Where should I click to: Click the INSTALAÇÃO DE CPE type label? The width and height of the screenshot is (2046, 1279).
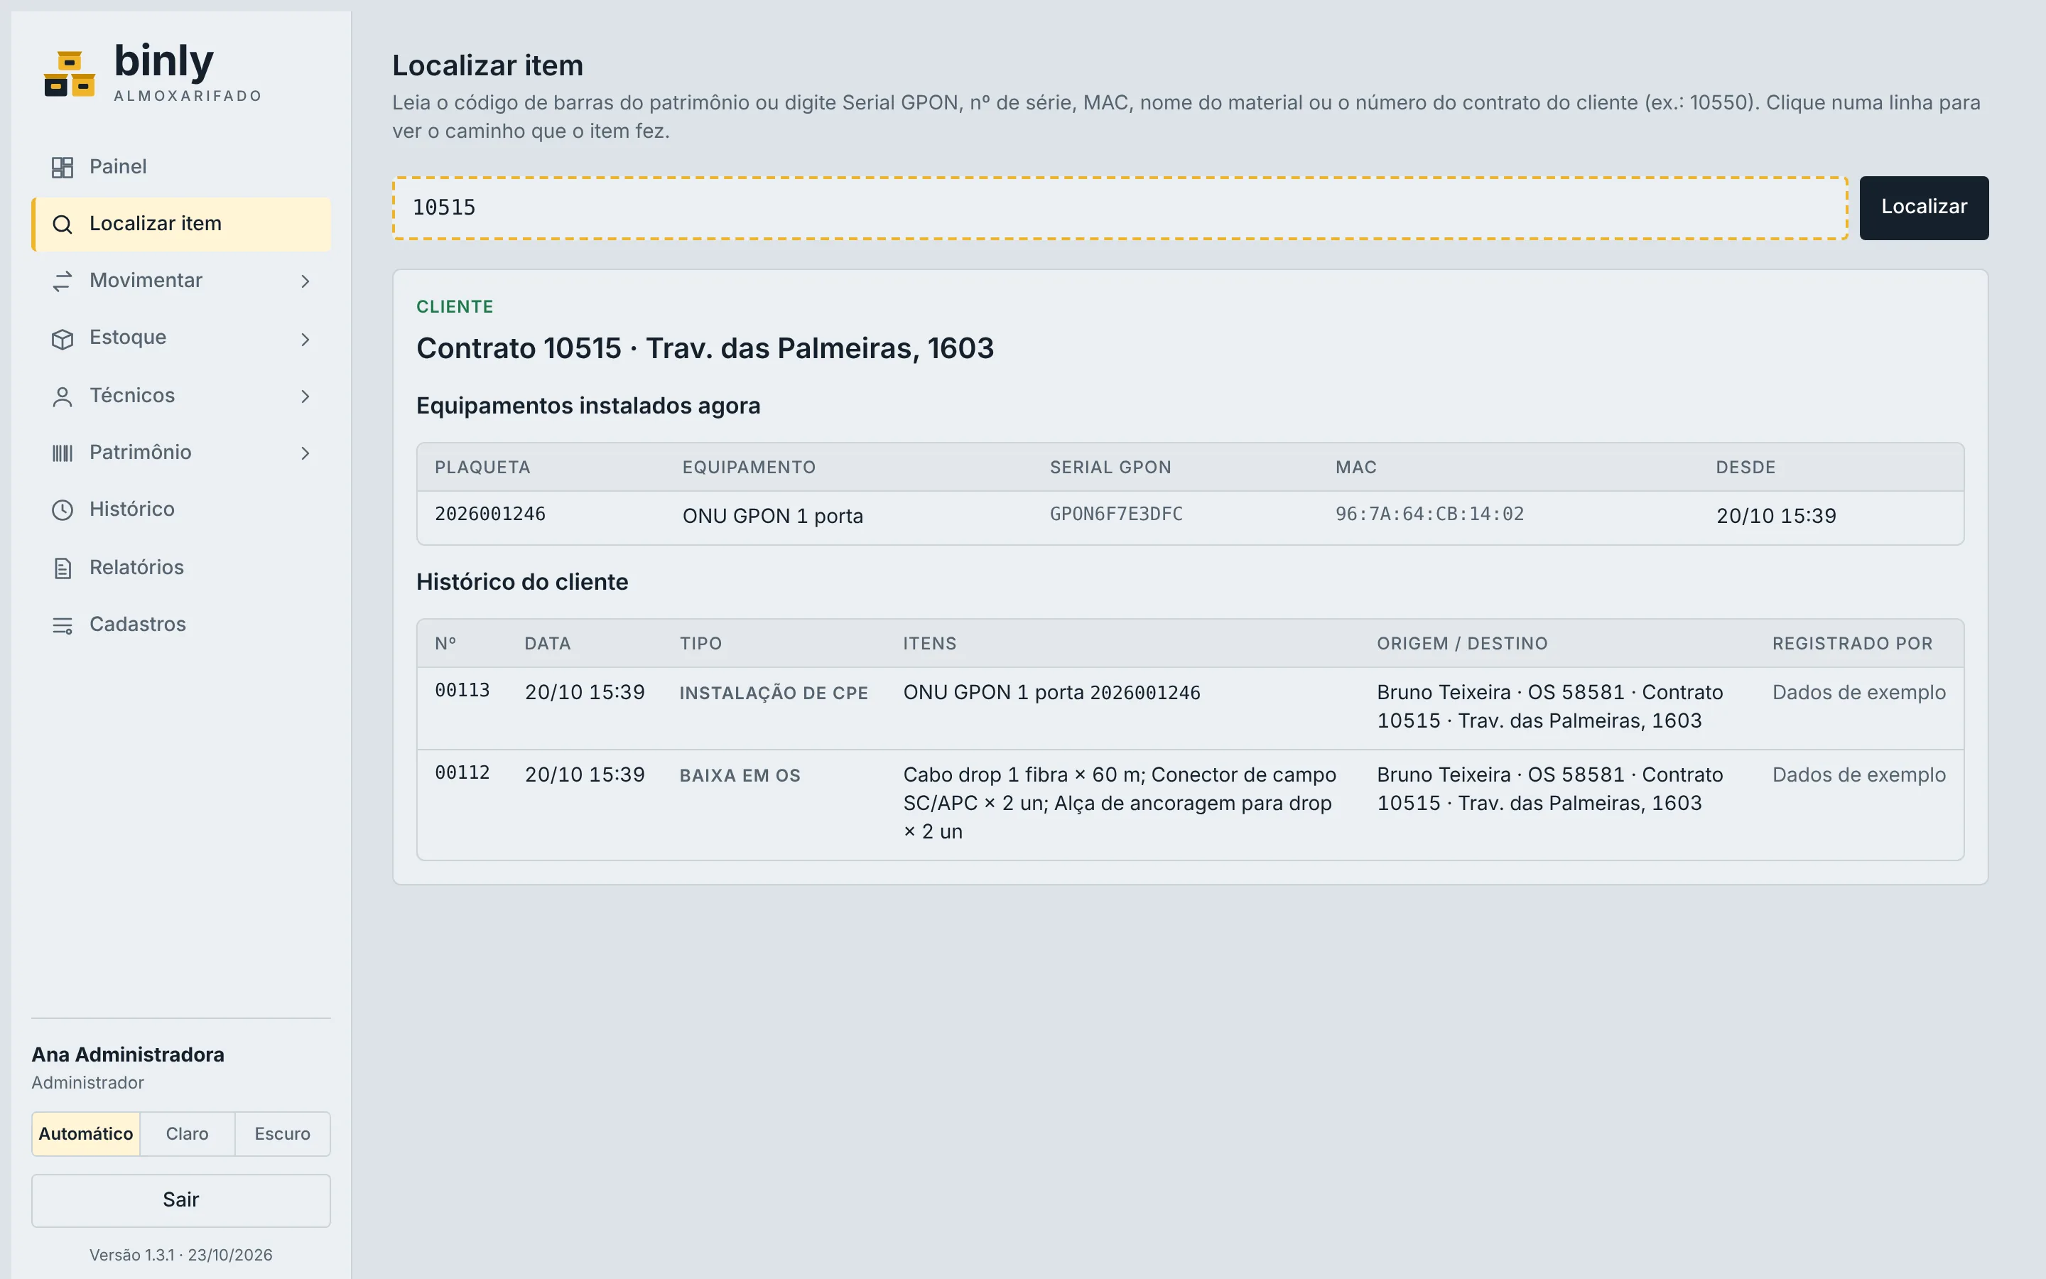click(774, 694)
